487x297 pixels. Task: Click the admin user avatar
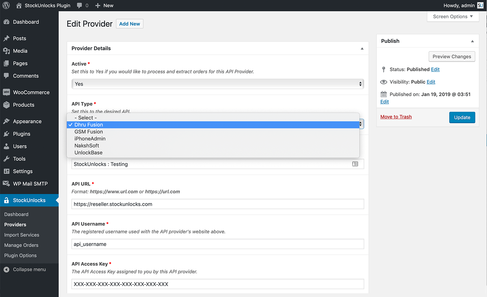coord(480,5)
